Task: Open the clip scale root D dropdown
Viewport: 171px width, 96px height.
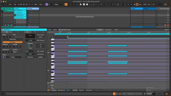Action: [7, 57]
